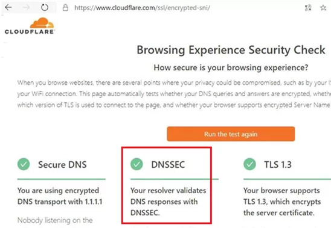Click the Secure DNS green checkmark
This screenshot has width=331, height=228.
(x=24, y=164)
